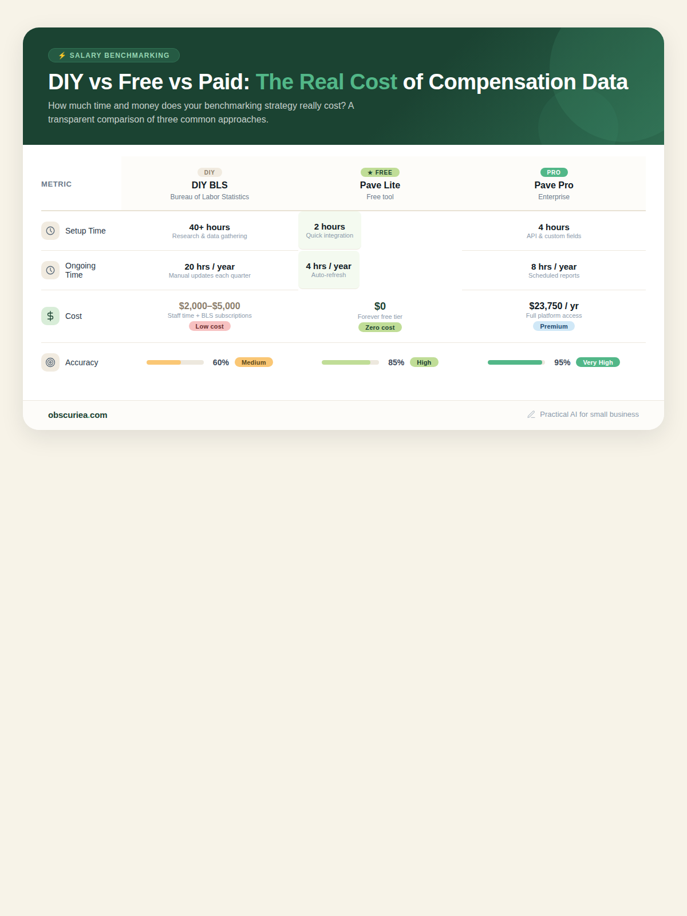Click the 85% light green accuracy bar
Image resolution: width=687 pixels, height=916 pixels.
pos(350,362)
